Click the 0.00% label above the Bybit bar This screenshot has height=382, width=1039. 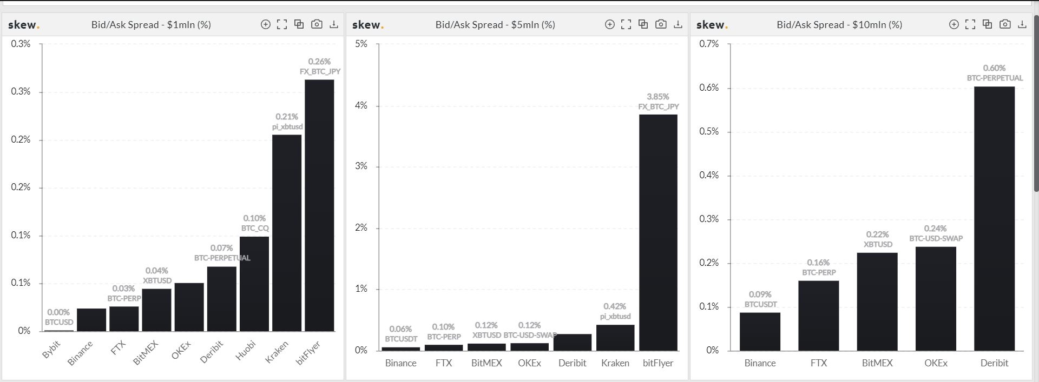click(58, 312)
